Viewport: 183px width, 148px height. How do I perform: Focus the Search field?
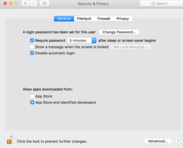click(162, 4)
